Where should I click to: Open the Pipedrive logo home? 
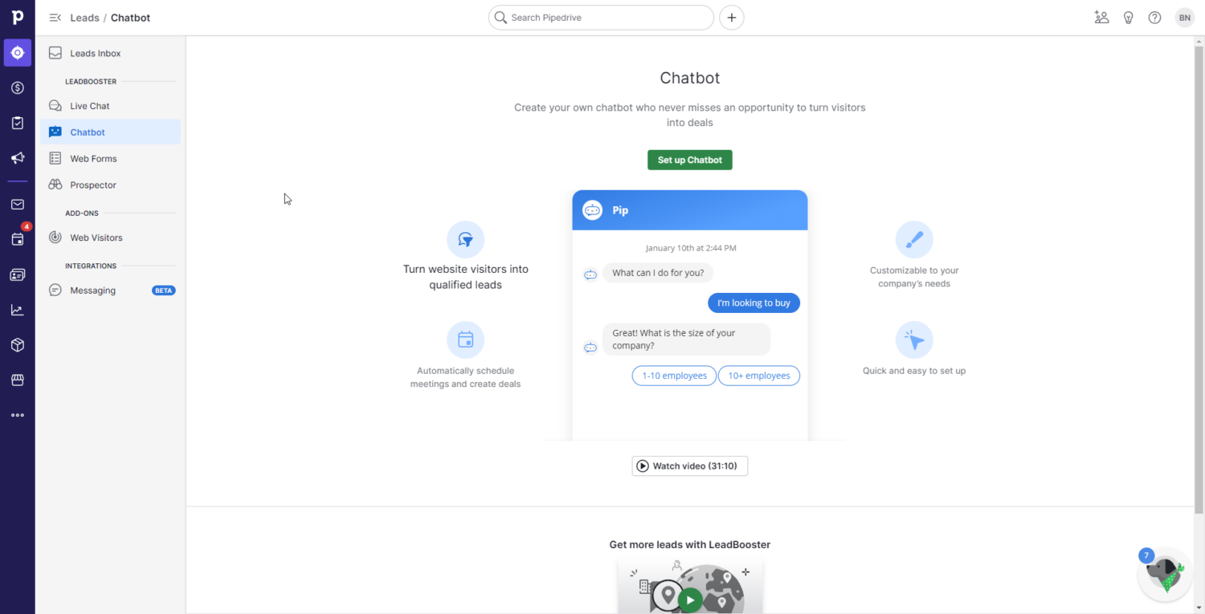click(17, 17)
